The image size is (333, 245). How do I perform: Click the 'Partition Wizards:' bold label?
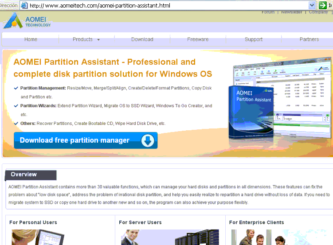point(39,105)
